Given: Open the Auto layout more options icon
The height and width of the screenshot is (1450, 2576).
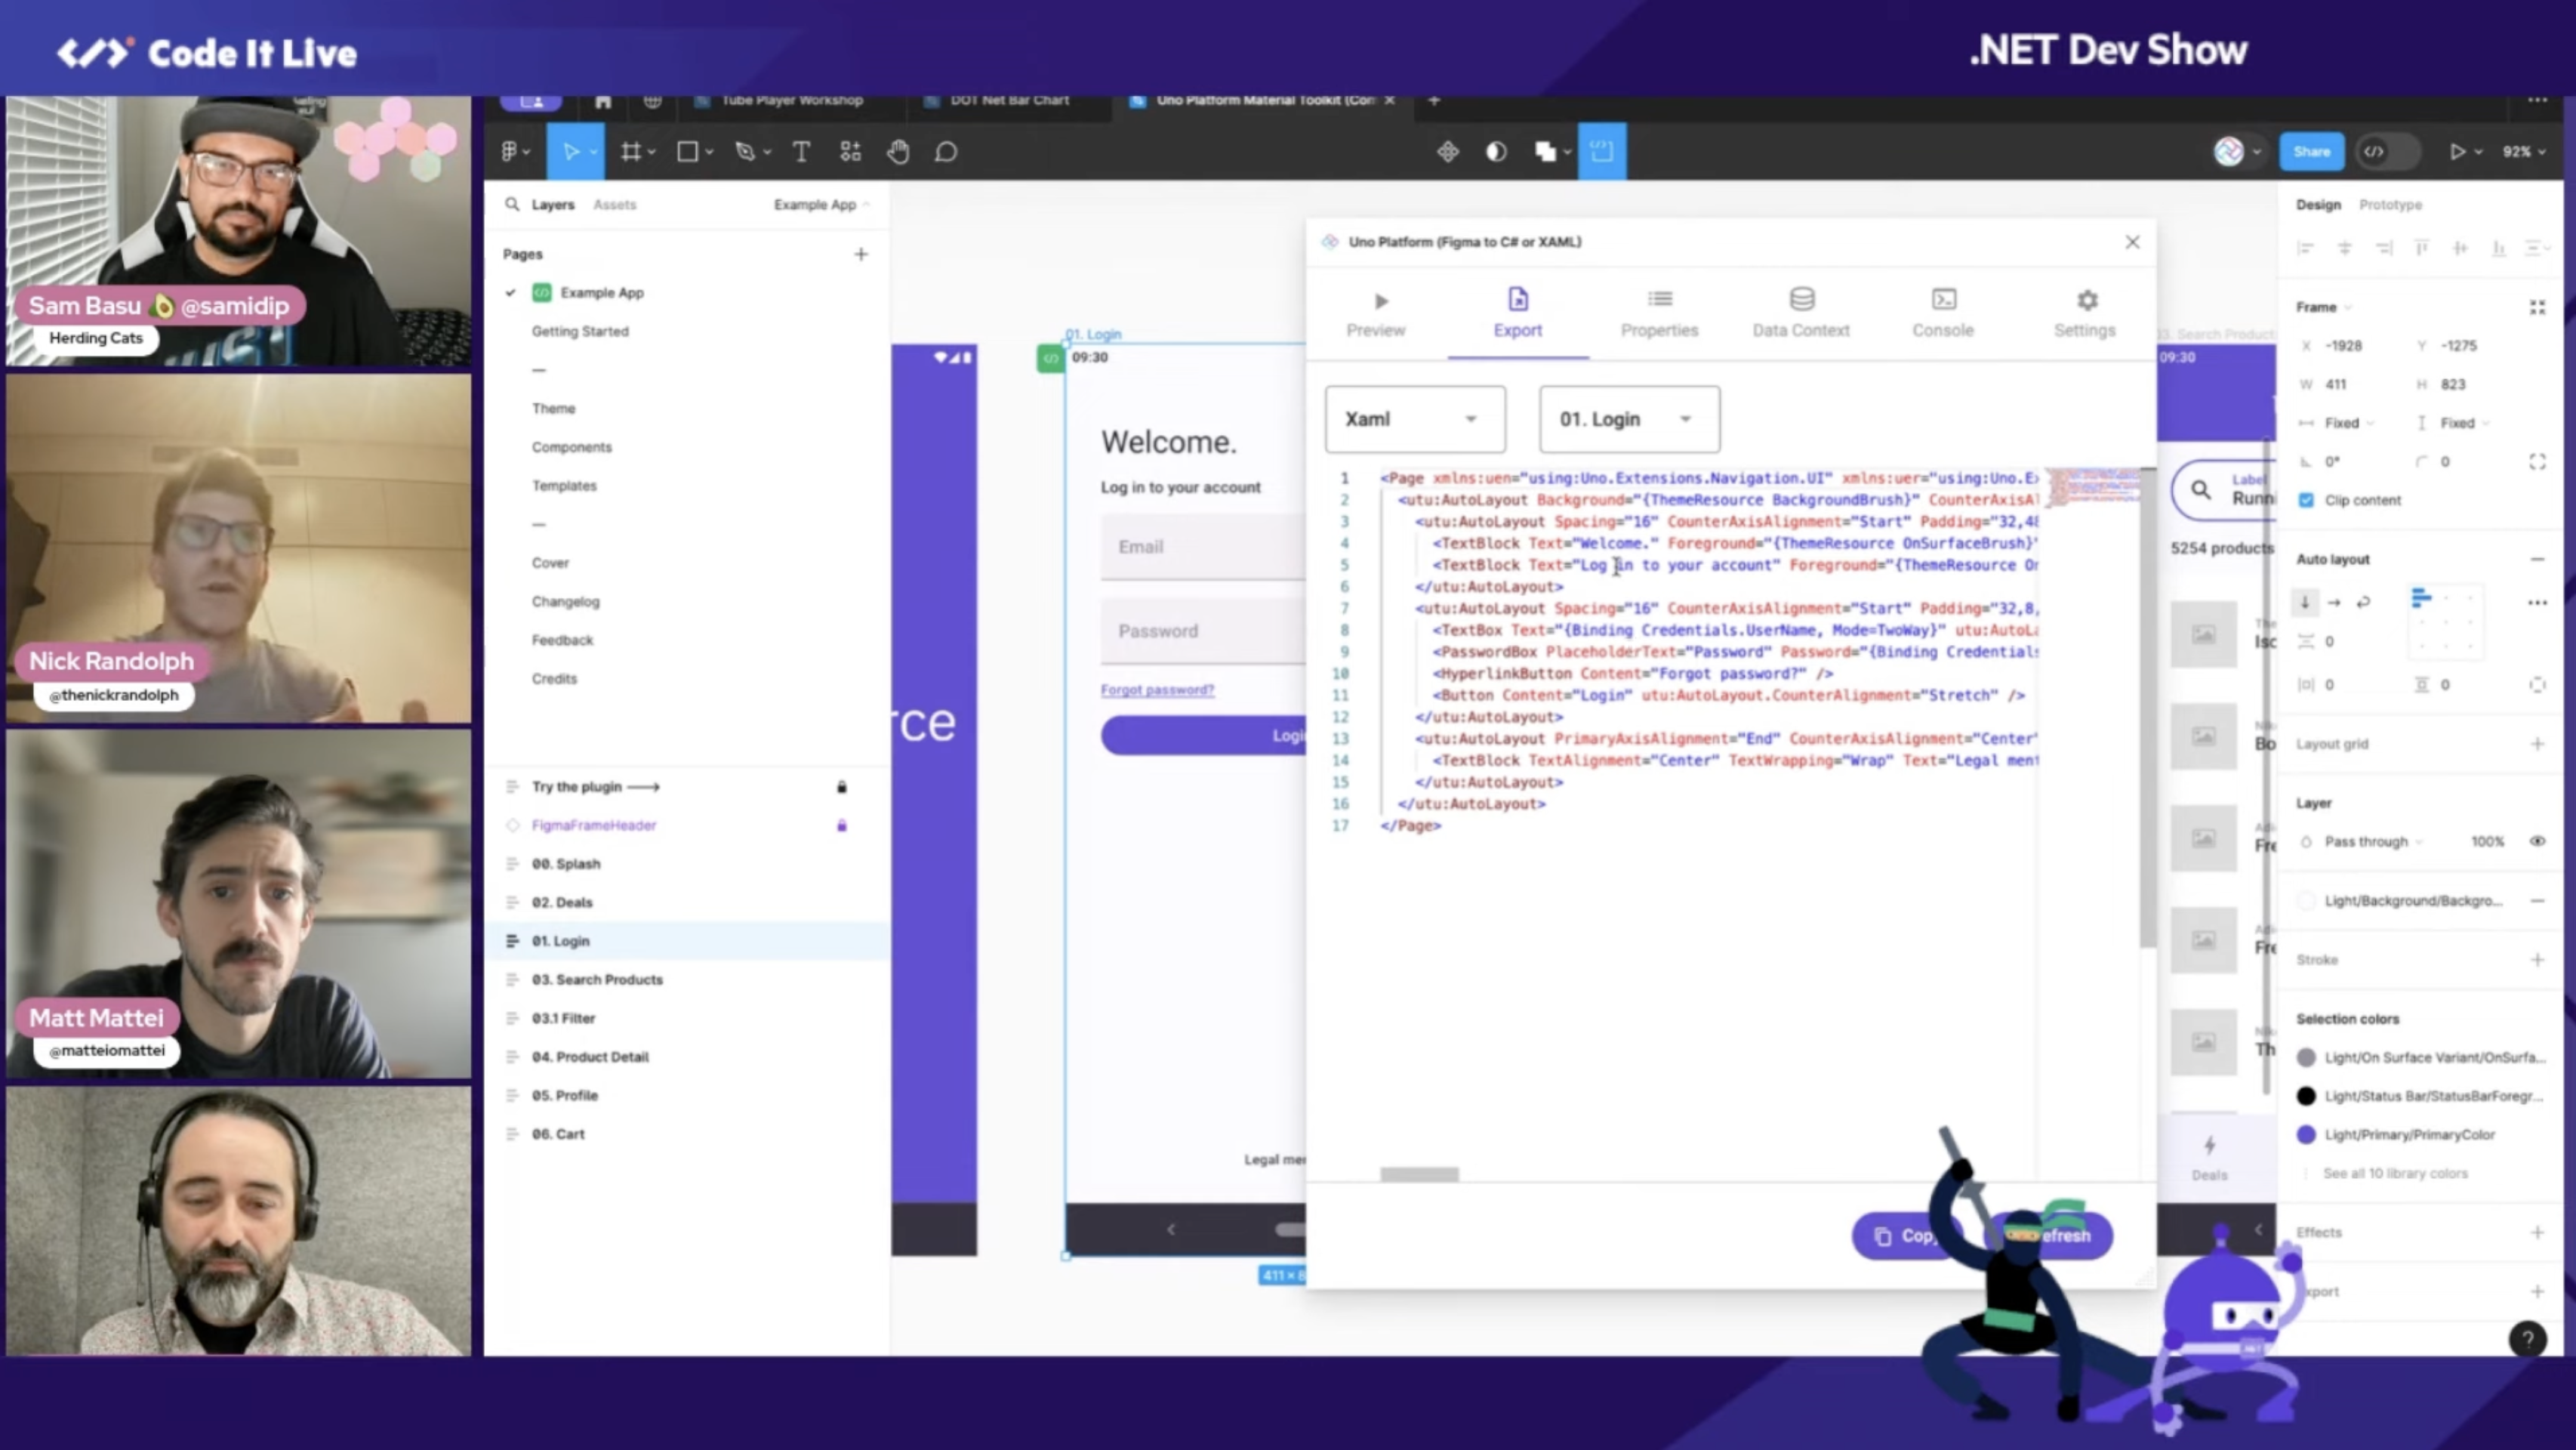Looking at the screenshot, I should 2537,603.
